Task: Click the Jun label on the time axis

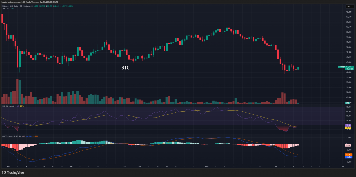Action: pos(276,166)
